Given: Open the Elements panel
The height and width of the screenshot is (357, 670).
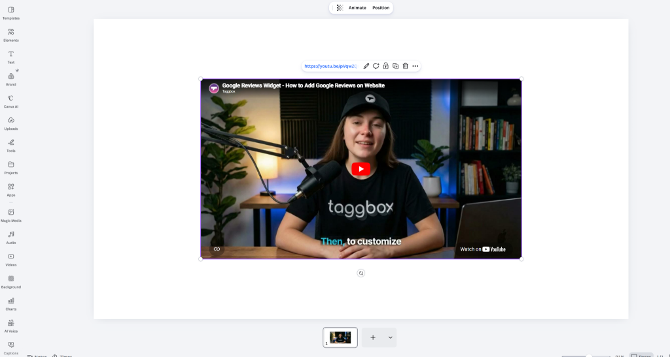Looking at the screenshot, I should (11, 35).
